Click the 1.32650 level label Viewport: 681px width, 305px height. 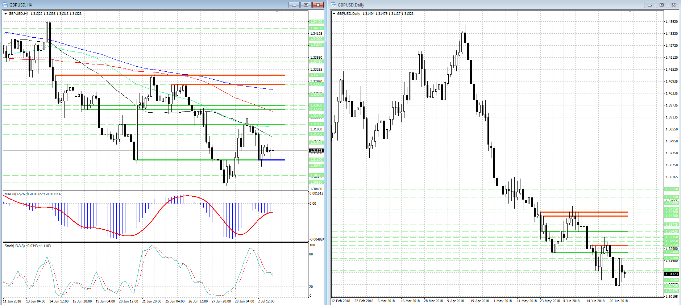pyautogui.click(x=316, y=95)
